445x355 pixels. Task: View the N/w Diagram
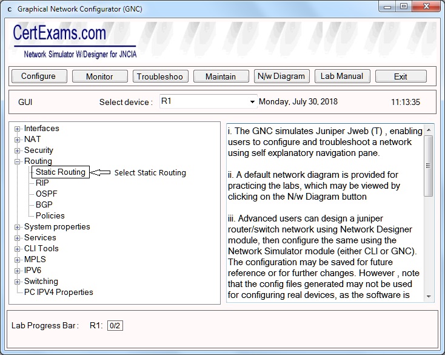(281, 76)
